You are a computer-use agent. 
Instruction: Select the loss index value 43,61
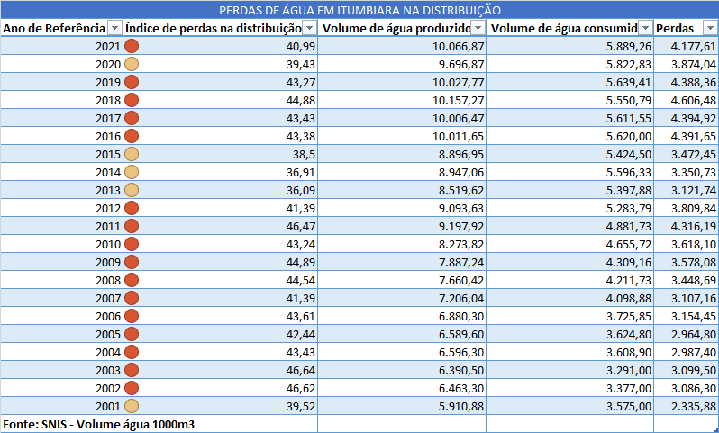[x=301, y=316]
